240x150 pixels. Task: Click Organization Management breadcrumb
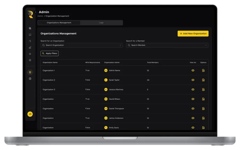(57, 16)
